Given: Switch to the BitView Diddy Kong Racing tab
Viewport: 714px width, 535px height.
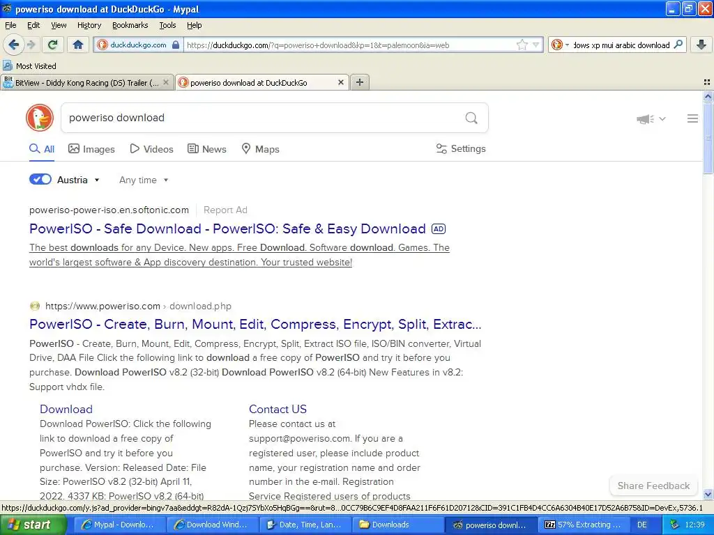Looking at the screenshot, I should coord(86,83).
